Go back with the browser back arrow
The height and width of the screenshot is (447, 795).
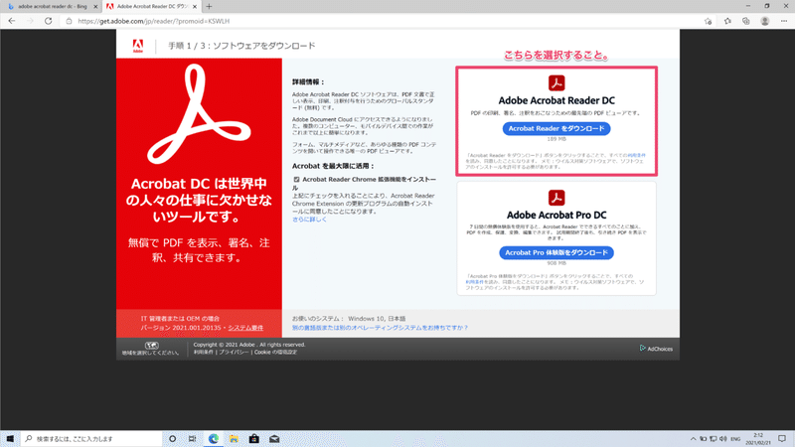coord(12,21)
